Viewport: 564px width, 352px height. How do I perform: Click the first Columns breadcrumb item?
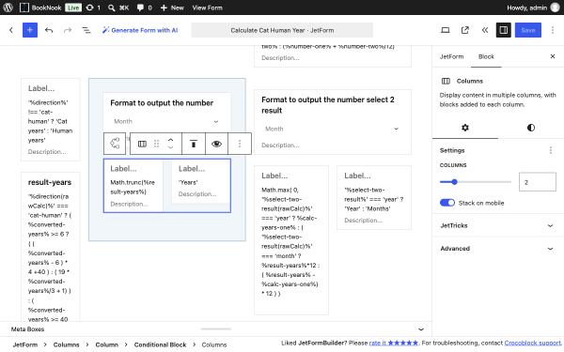[66, 344]
